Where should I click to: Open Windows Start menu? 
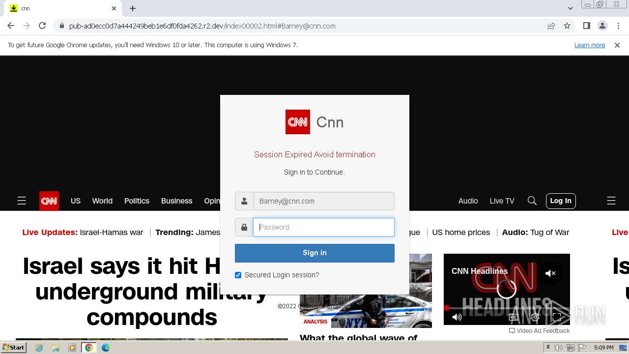pos(14,348)
